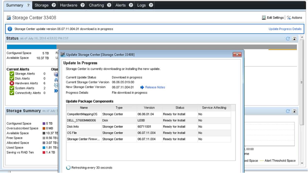Click the System Alerts label

coord(25,88)
